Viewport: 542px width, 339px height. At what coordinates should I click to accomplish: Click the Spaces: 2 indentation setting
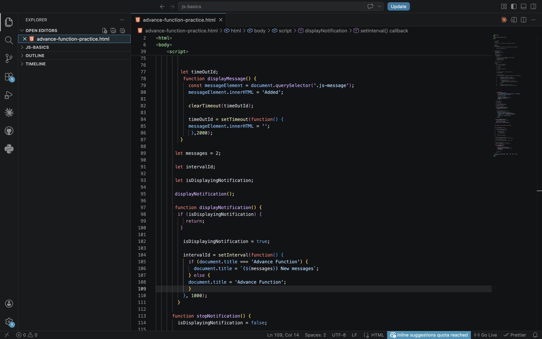tap(315, 335)
